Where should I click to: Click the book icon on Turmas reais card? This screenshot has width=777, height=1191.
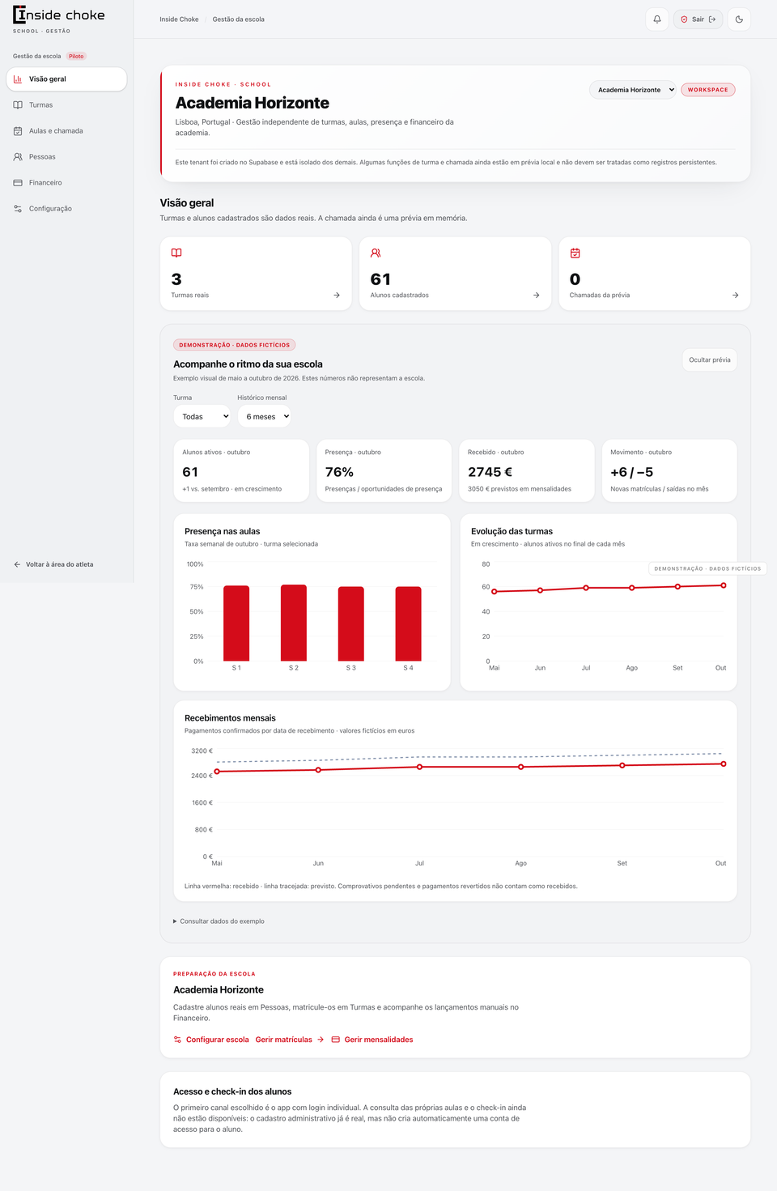coord(176,253)
